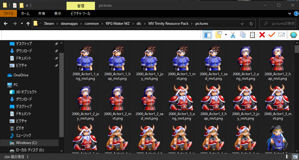This screenshot has width=299, height=160.
Task: Click properties checkmark icon in title bar
Action: pos(15,5)
